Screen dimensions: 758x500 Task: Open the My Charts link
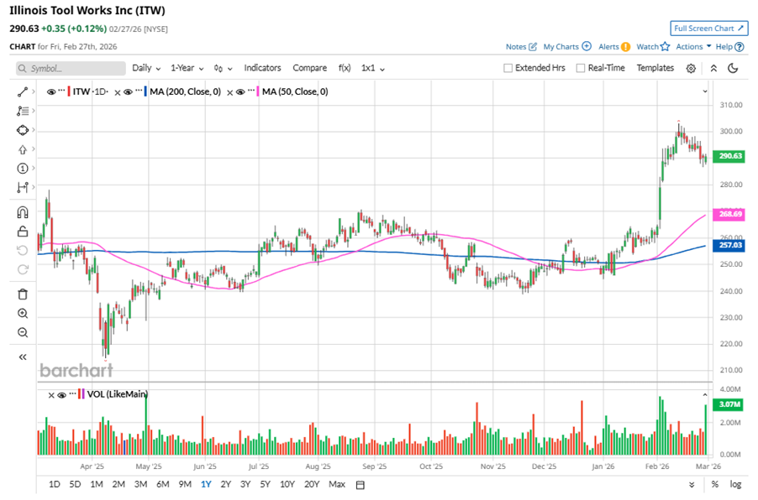coord(566,47)
